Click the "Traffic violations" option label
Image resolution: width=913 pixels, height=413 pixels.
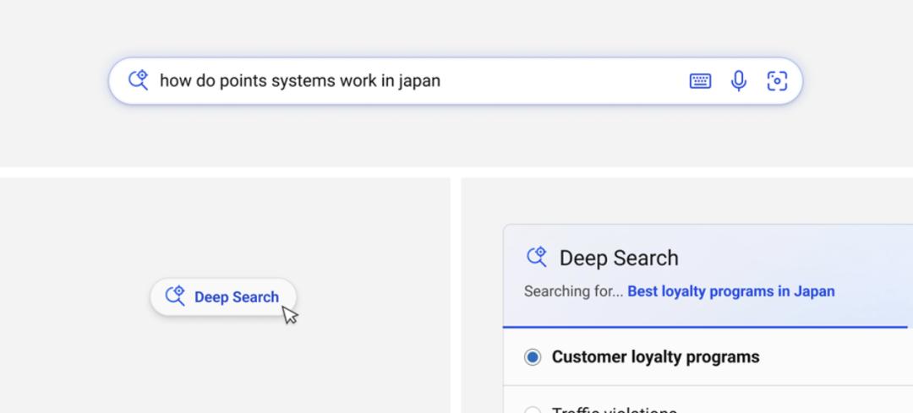pyautogui.click(x=614, y=410)
